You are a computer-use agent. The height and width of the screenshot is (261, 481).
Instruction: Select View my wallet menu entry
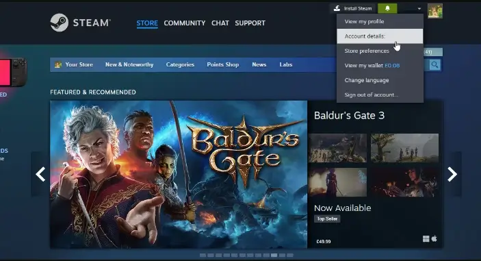[380, 65]
